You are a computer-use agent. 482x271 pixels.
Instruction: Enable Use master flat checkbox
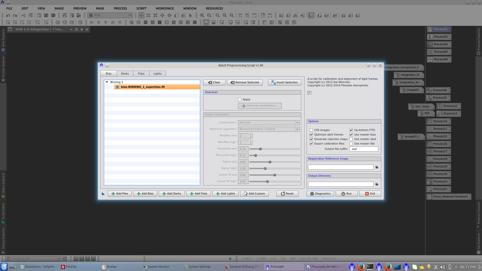(x=351, y=144)
